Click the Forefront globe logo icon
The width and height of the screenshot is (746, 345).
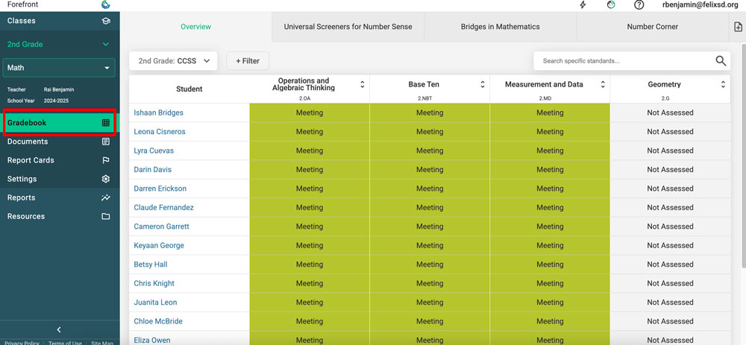point(106,4)
